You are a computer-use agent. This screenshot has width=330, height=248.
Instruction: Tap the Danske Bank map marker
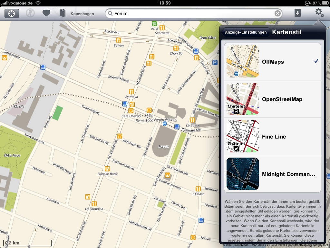(x=108, y=168)
